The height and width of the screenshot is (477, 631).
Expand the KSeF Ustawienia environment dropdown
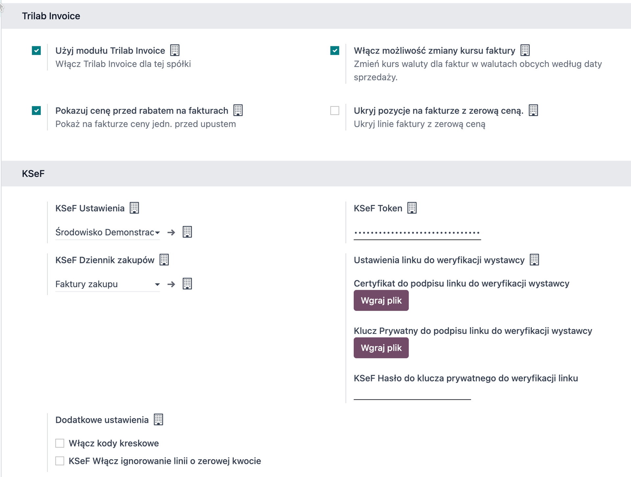[x=107, y=232]
